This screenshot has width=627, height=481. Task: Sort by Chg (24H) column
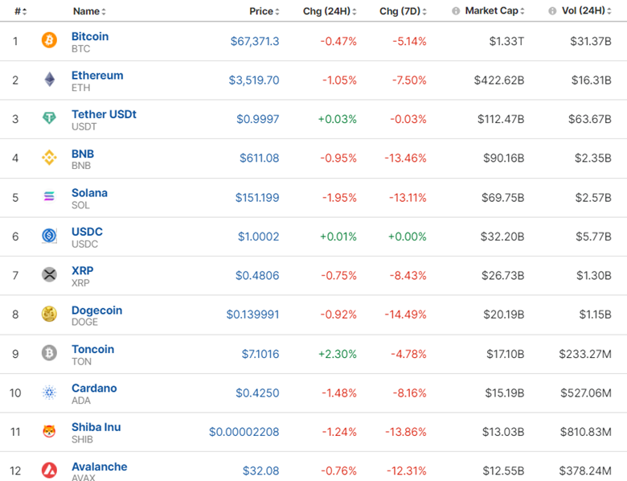coord(330,11)
